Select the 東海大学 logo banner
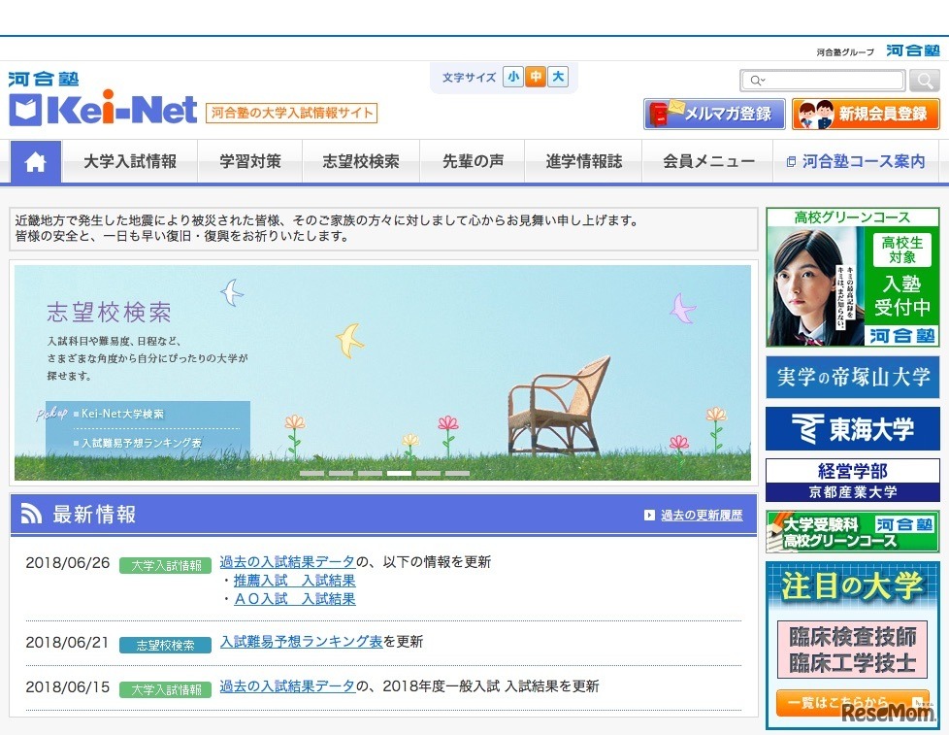949x735 pixels. point(851,427)
